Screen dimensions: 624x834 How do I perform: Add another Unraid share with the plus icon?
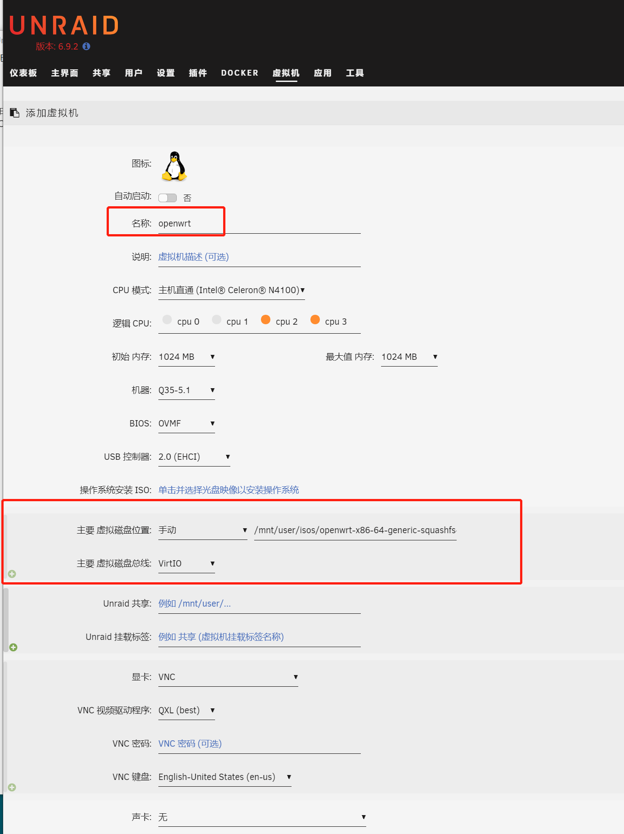click(x=13, y=647)
